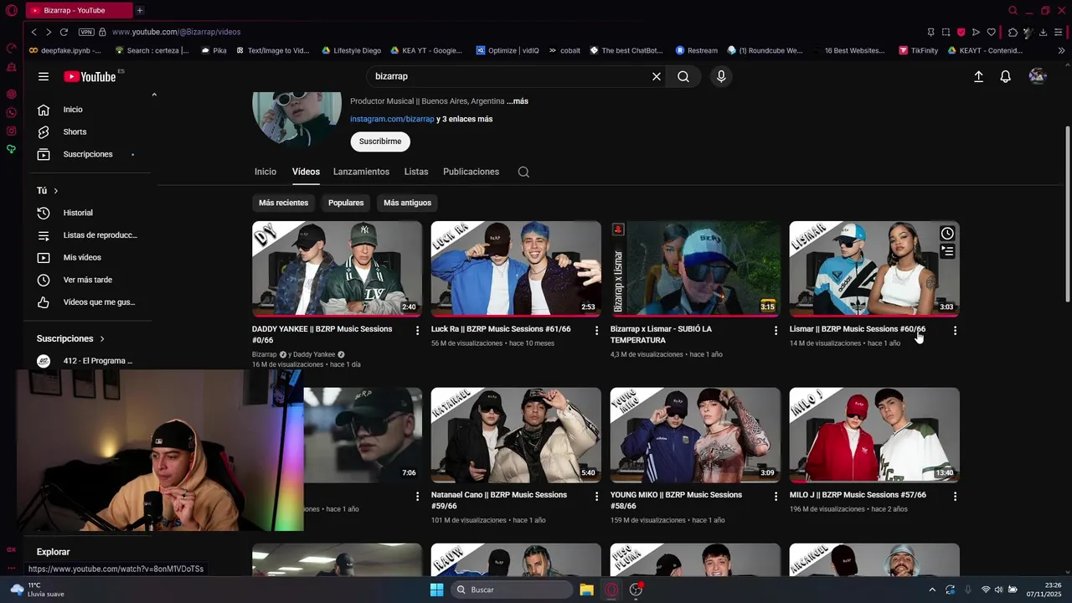Click the page vertical scrollbar
This screenshot has height=603, width=1072.
1067,214
